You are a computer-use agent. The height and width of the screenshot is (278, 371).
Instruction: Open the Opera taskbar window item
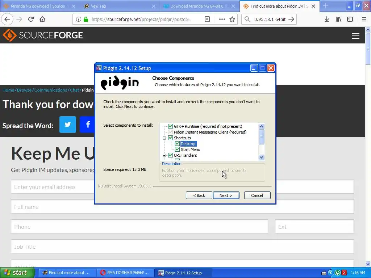coord(125,273)
